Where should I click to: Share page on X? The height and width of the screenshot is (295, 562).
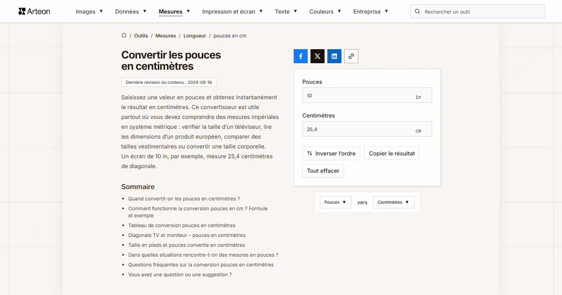pos(318,56)
